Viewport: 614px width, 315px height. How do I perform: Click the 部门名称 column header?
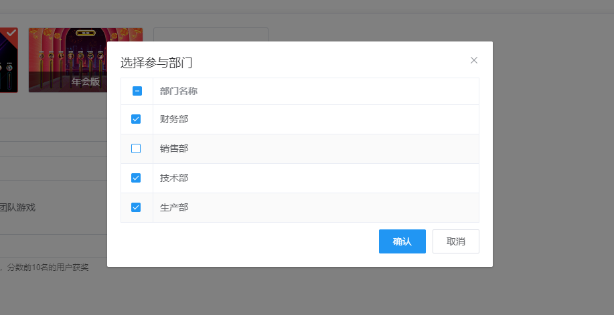178,91
